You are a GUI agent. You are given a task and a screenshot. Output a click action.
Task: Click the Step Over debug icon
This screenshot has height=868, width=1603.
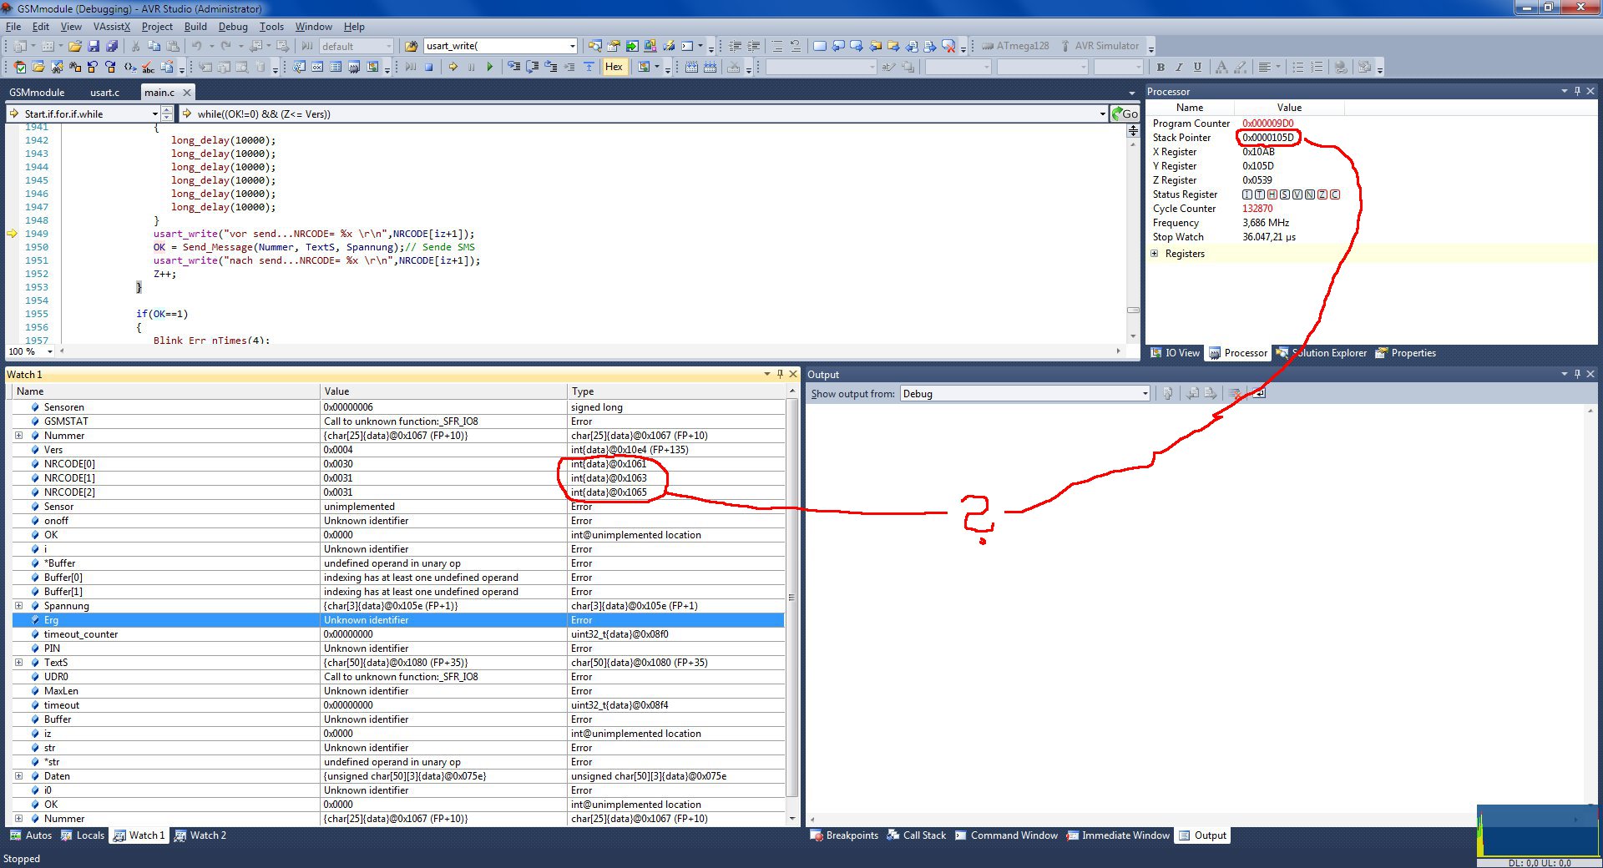pos(532,67)
